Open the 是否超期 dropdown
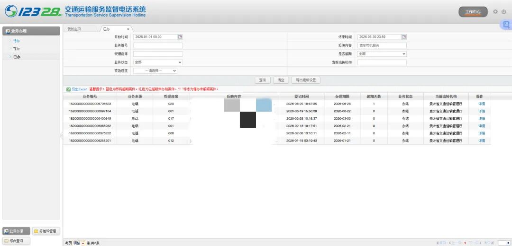This screenshot has width=512, height=246. tap(382, 54)
